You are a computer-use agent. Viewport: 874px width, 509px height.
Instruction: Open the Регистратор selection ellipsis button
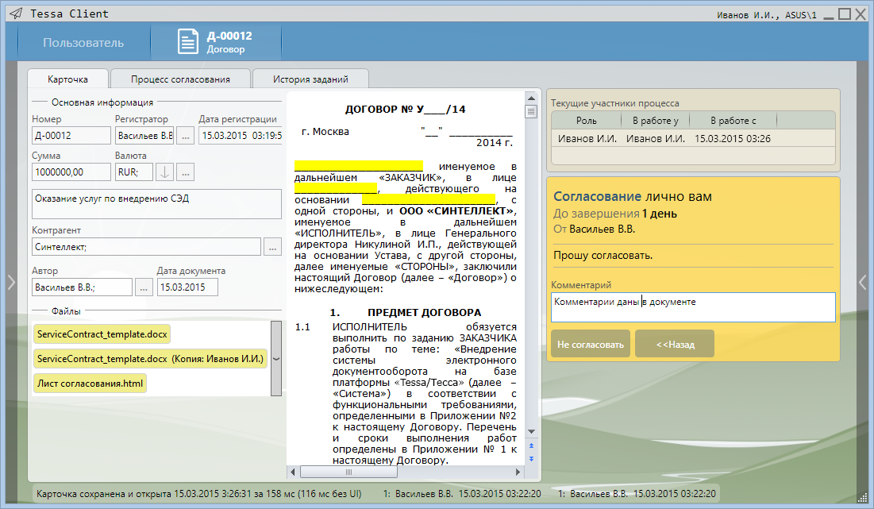[x=185, y=136]
